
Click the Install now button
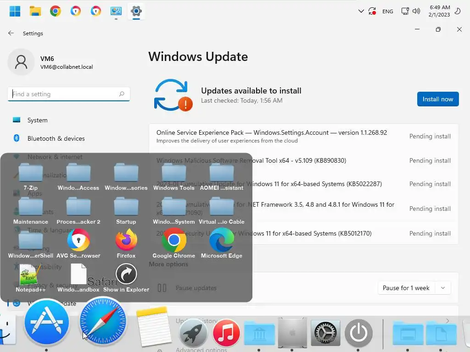(437, 99)
